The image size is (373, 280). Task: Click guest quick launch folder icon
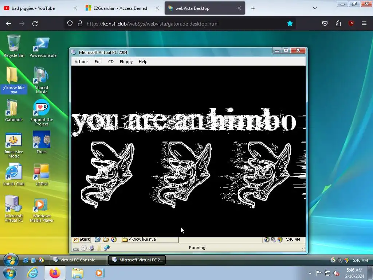tap(106, 240)
